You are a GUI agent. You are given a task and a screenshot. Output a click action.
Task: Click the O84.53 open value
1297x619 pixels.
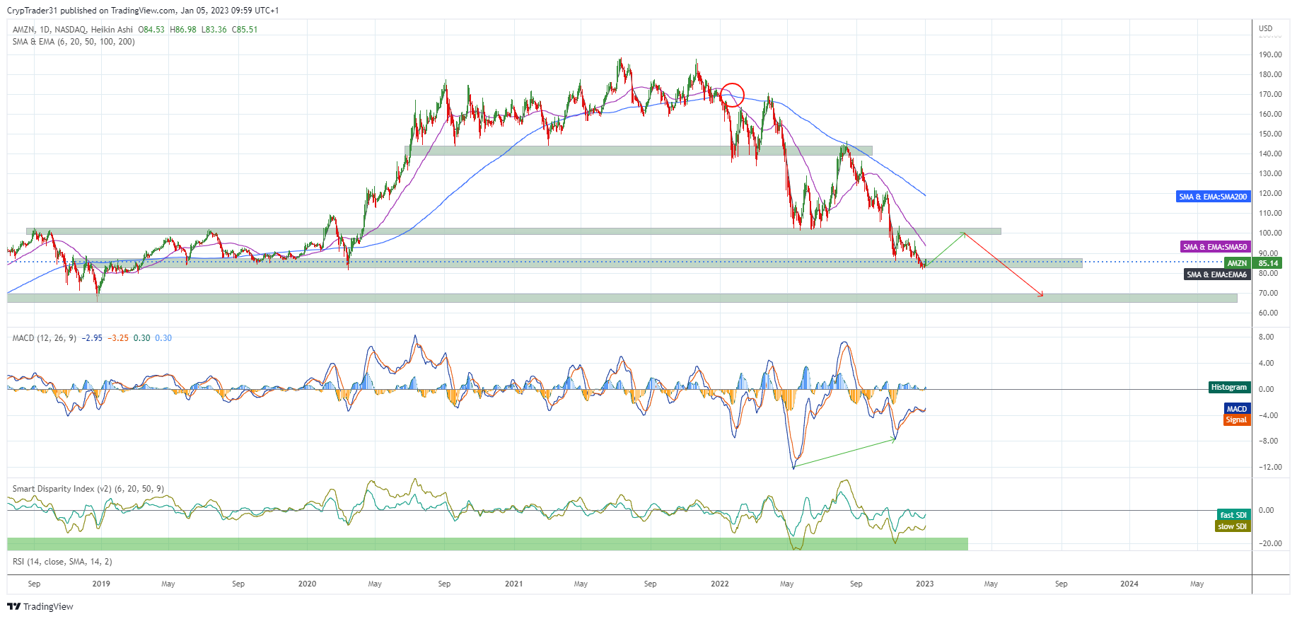point(151,30)
